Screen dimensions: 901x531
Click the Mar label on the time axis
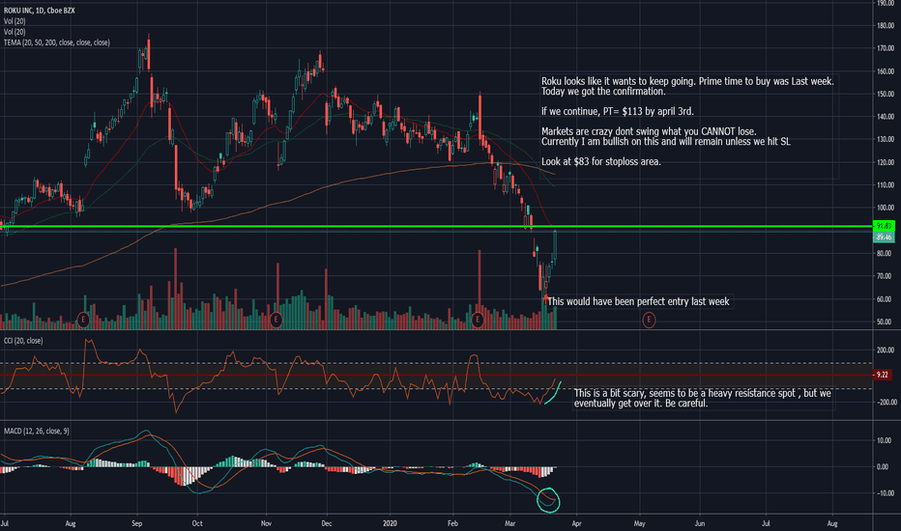pyautogui.click(x=510, y=523)
